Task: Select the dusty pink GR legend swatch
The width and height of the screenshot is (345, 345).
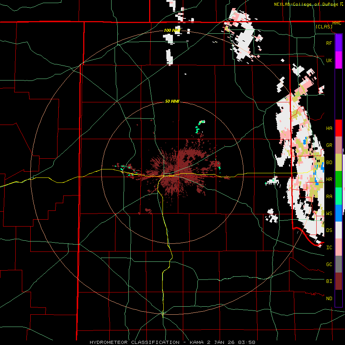Action: point(338,145)
